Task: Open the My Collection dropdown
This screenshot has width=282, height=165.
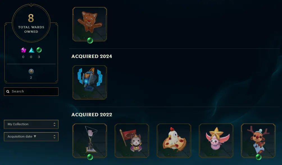Action: (31, 124)
